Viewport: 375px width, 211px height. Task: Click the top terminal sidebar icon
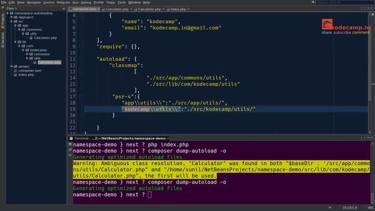coord(70,145)
